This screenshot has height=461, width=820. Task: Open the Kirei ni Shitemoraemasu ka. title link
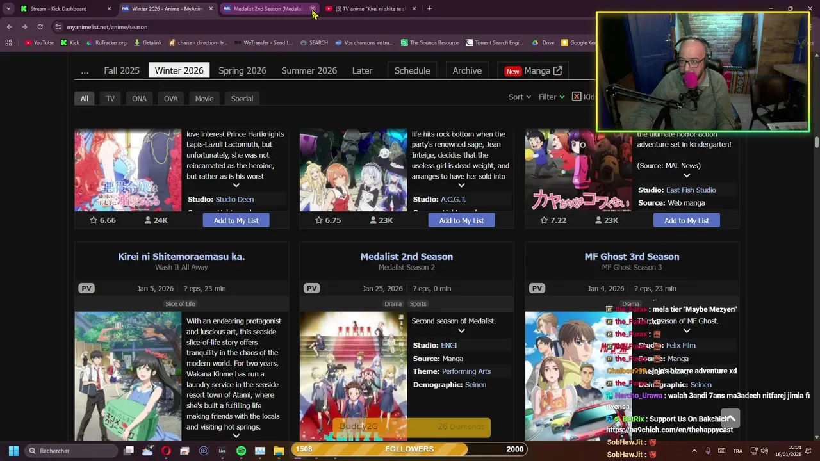pyautogui.click(x=181, y=256)
